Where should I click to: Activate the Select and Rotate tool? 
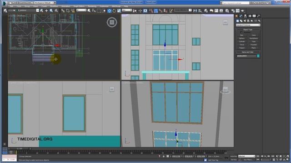[x=114, y=10]
